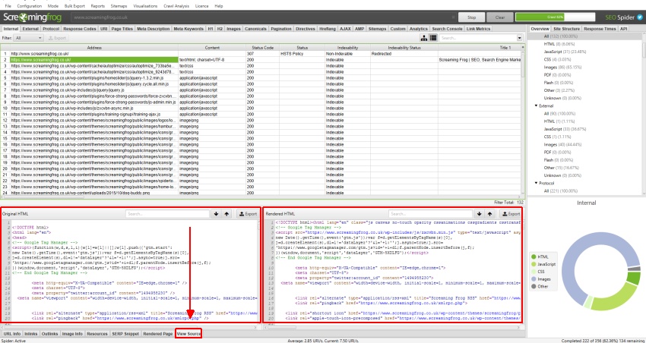This screenshot has height=343, width=646.
Task: Jump to next match in Rendered HTML
Action: pyautogui.click(x=479, y=214)
